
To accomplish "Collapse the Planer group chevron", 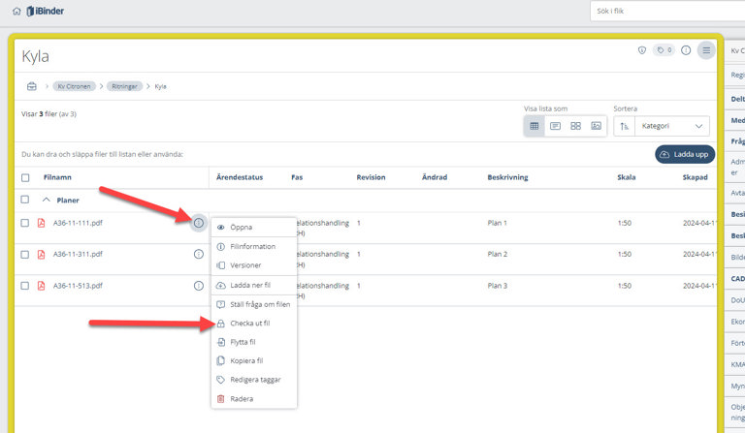I will (x=47, y=200).
